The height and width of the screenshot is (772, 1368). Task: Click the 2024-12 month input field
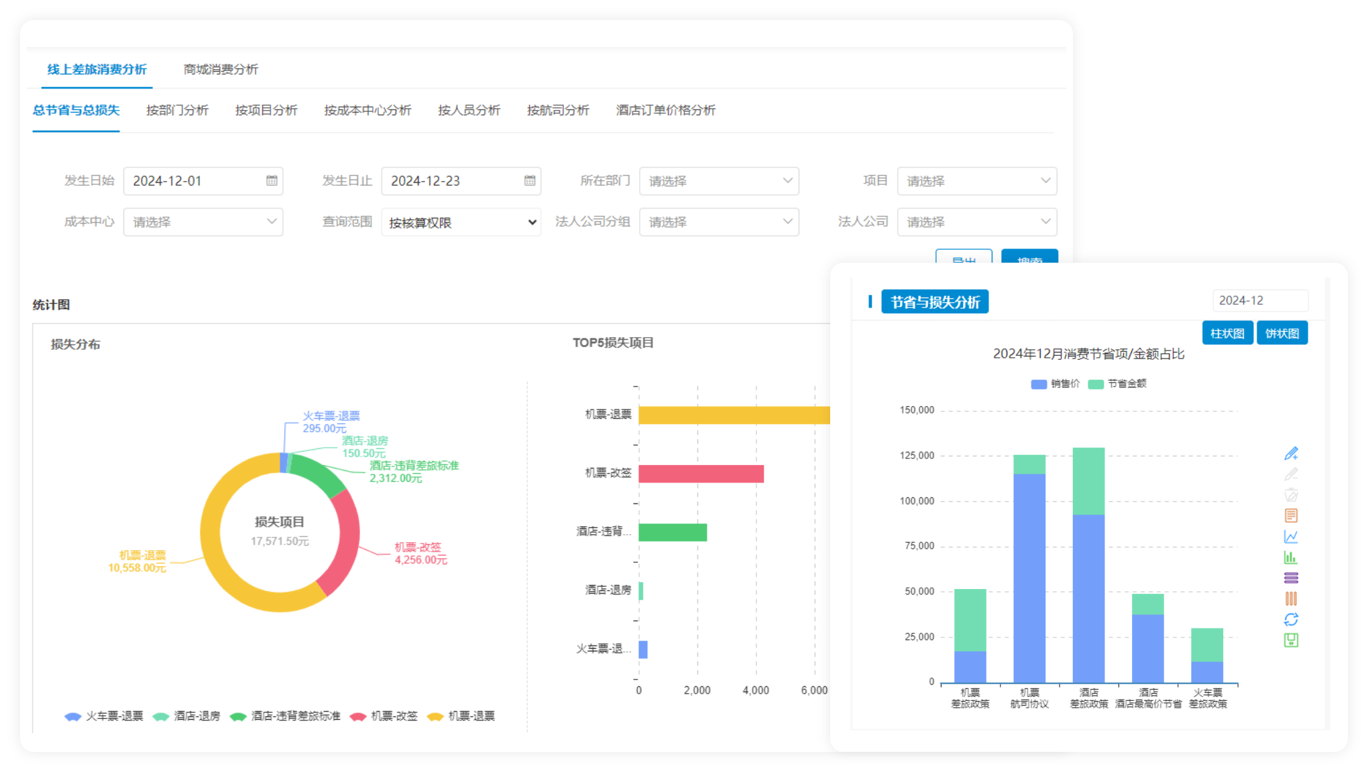(1259, 301)
